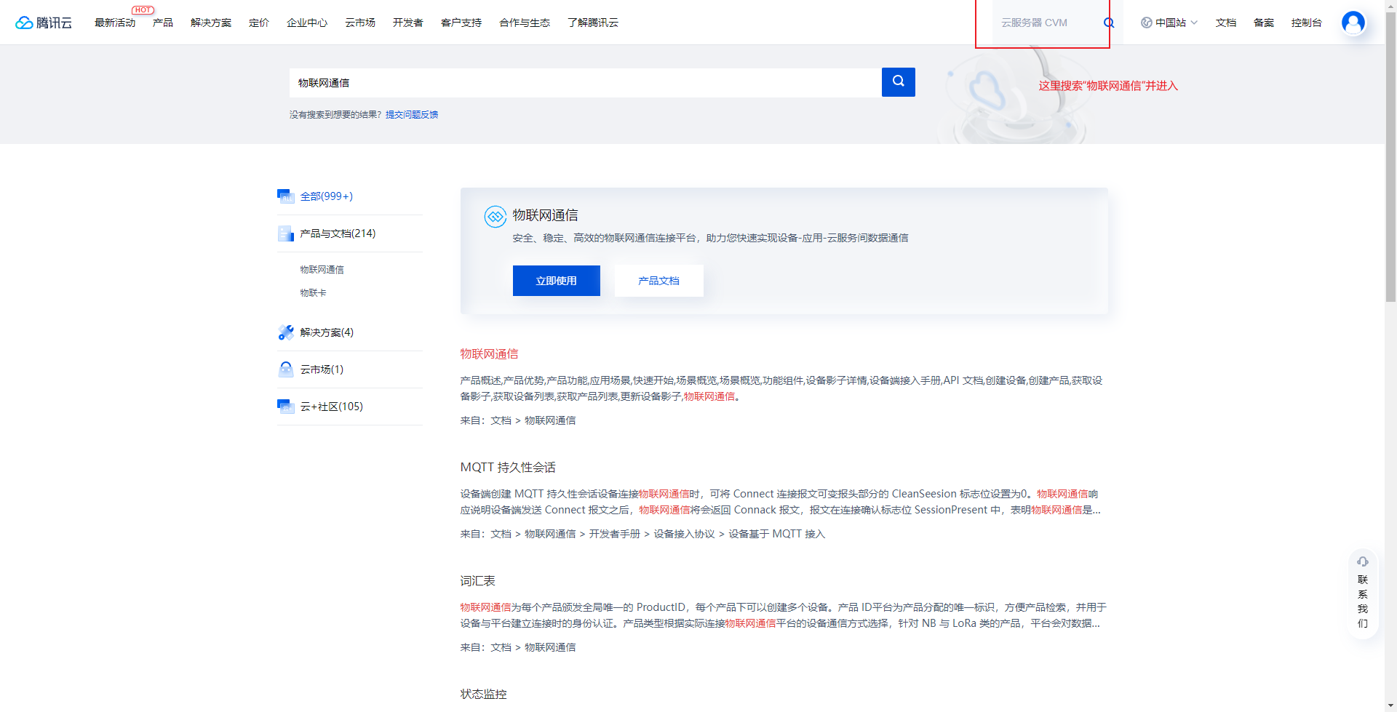Viewport: 1397px width, 712px height.
Task: Click the 云市场 icon in the left filter list
Action: 285,369
